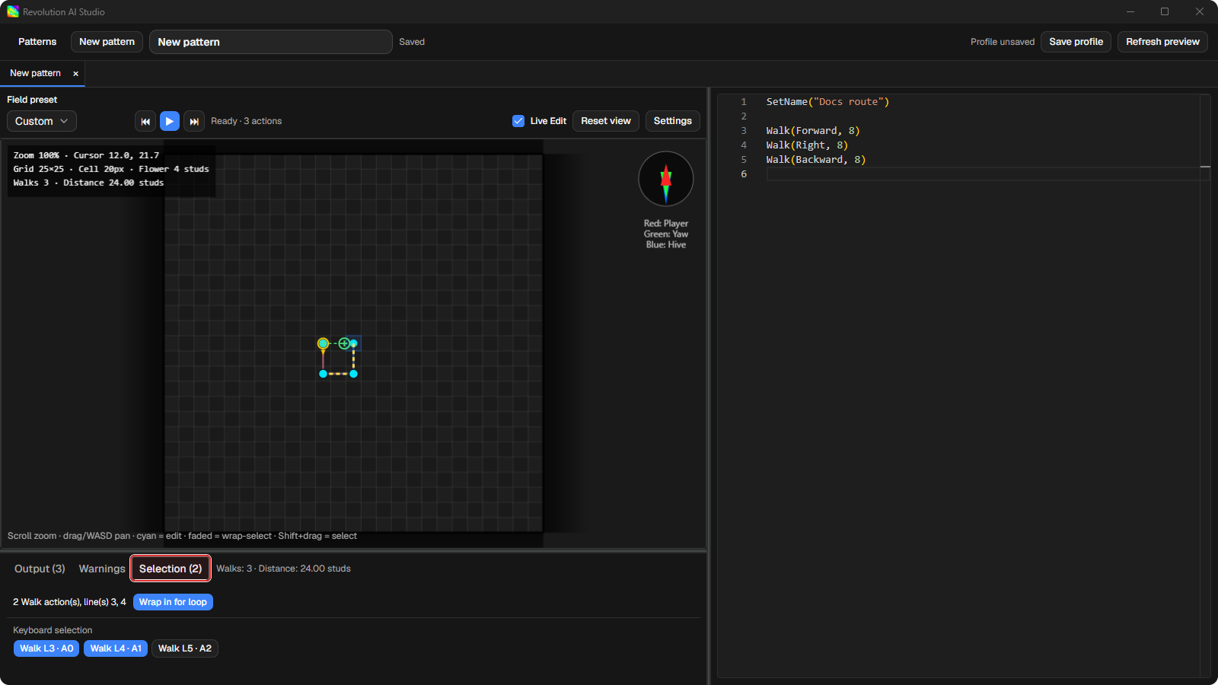Click the Walk(Right, 8) code line

click(807, 145)
